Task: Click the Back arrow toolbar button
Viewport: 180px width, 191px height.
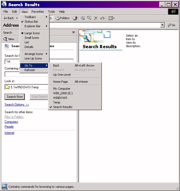Action: point(9,18)
